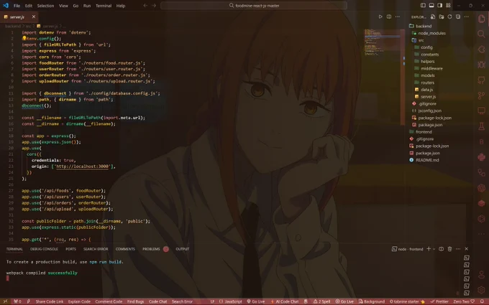Open the File menu
Image resolution: width=489 pixels, height=305 pixels.
point(17,6)
